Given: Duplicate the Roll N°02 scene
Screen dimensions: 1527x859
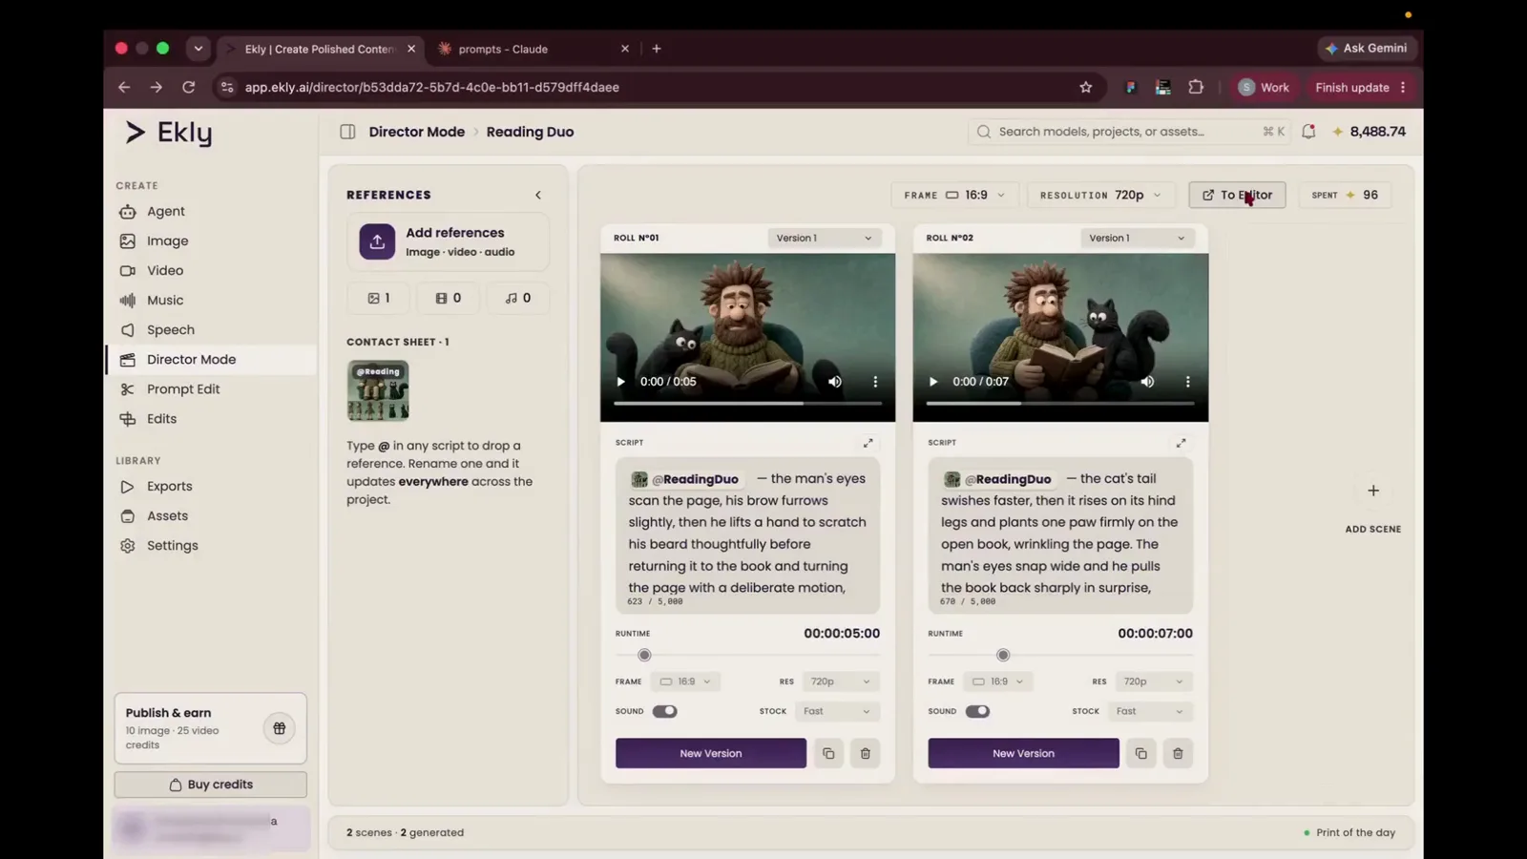Looking at the screenshot, I should 1140,753.
